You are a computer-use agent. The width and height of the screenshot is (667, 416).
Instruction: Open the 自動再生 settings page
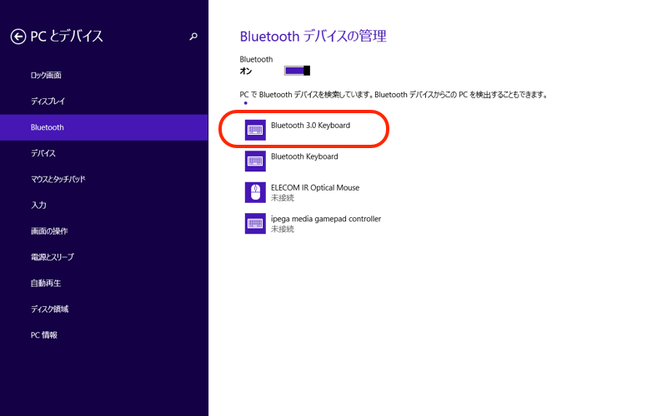(44, 283)
